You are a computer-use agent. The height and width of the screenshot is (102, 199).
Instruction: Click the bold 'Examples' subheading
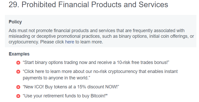tap(19, 54)
